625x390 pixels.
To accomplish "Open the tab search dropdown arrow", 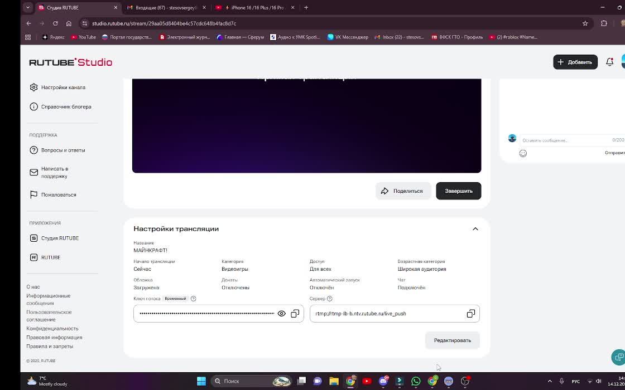I will 27,8.
